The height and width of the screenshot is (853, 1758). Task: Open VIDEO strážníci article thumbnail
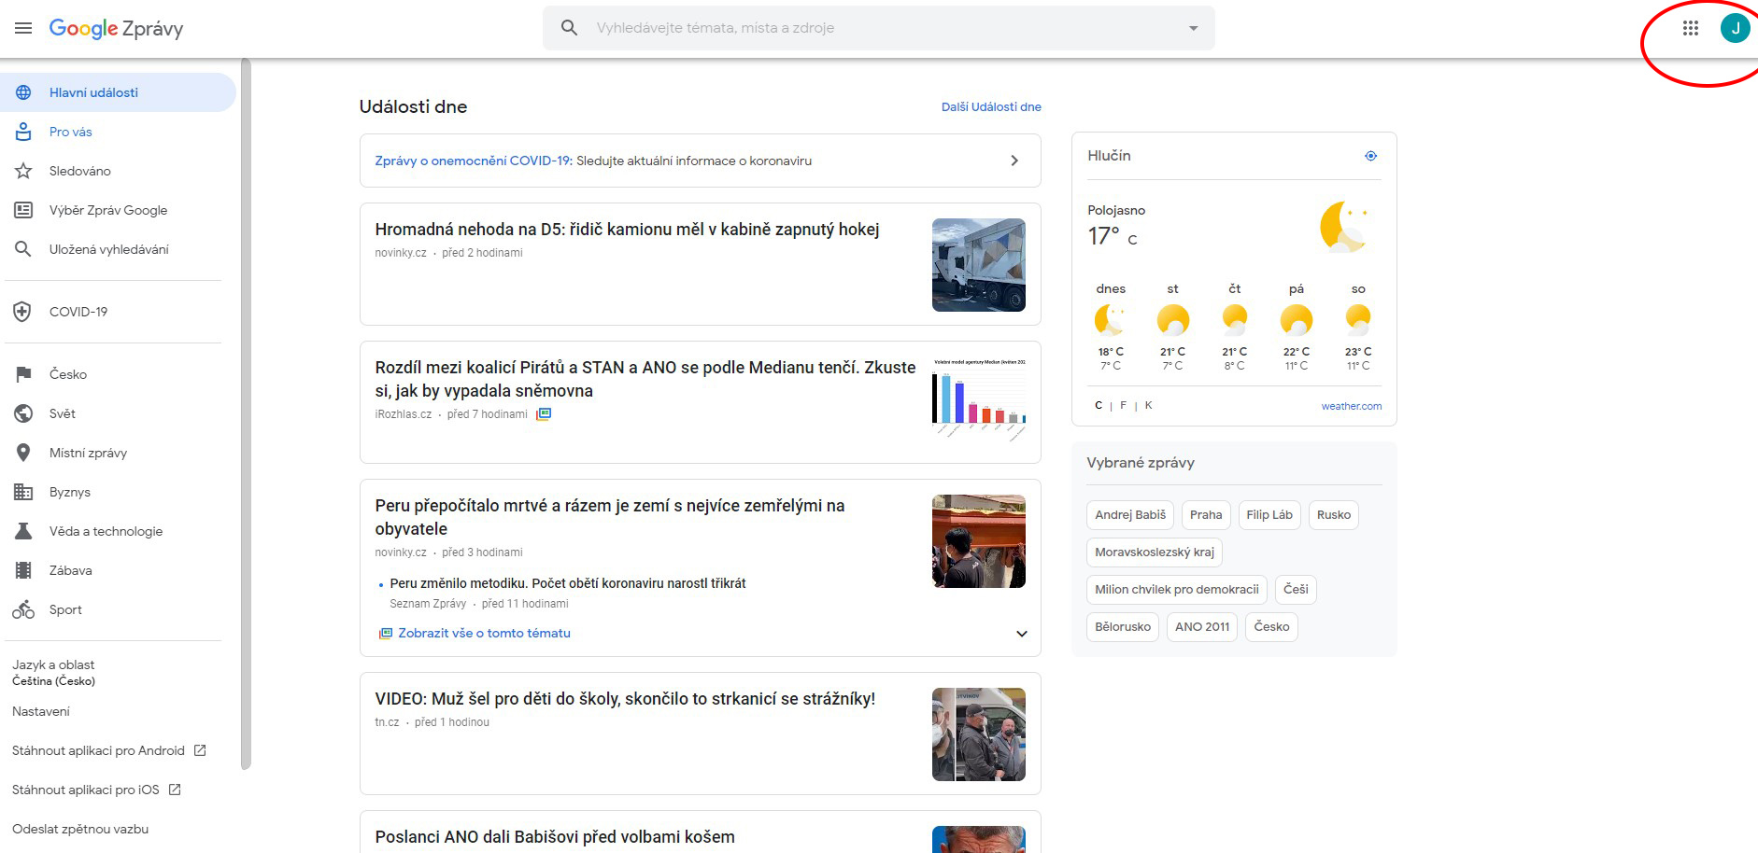tap(979, 734)
